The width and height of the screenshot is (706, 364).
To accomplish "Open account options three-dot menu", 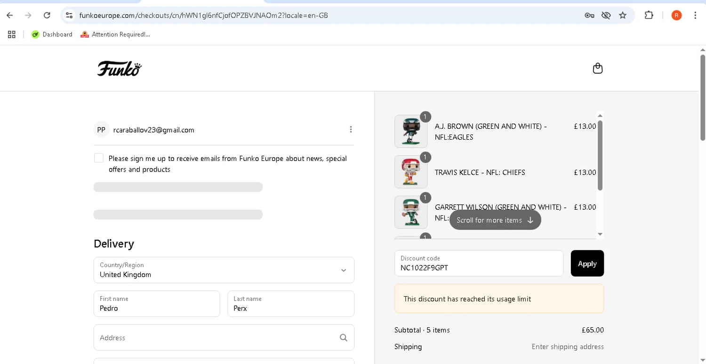I will point(351,129).
